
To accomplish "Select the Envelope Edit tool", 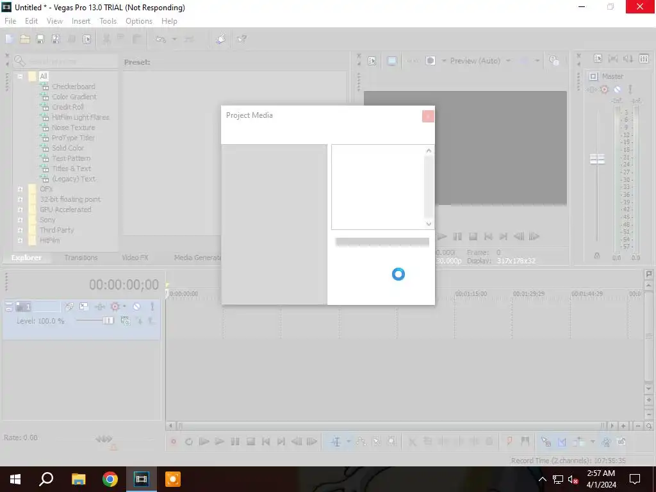I will pos(361,441).
